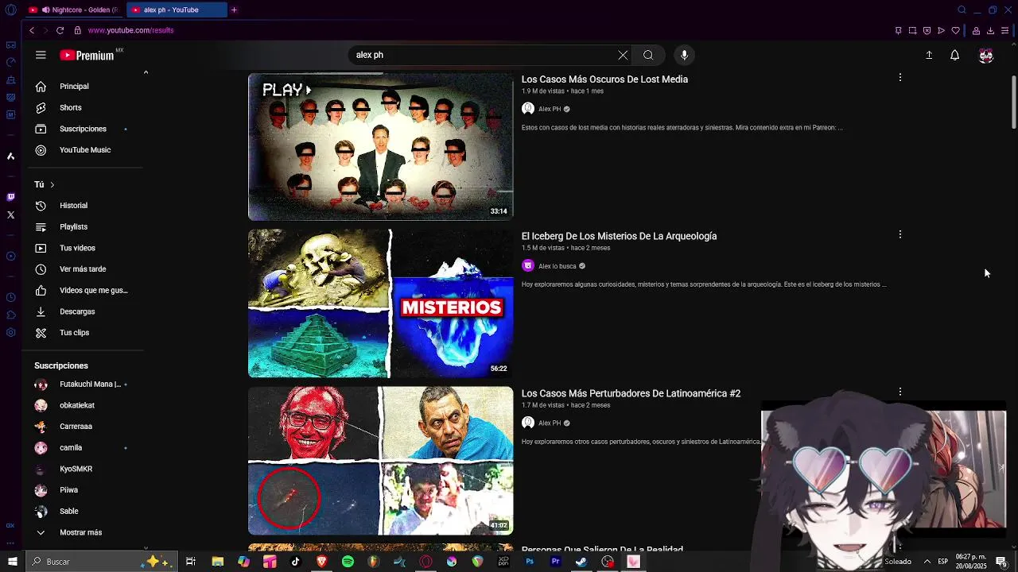Open options for Latinoamérica #2 video
Viewport: 1018px width, 572px height.
pyautogui.click(x=899, y=392)
